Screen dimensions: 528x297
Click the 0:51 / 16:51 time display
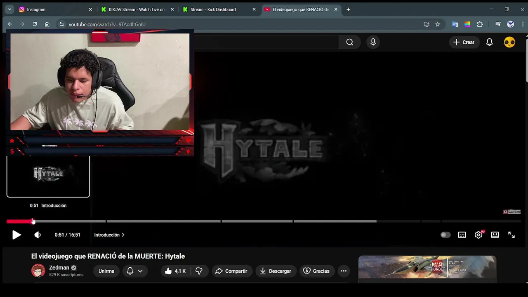[x=67, y=235]
